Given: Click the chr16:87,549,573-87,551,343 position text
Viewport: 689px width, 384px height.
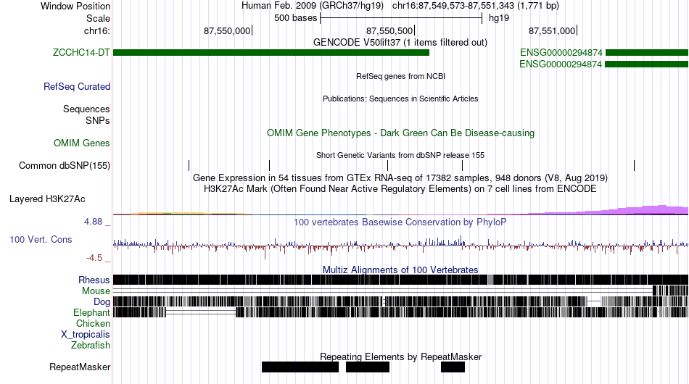Looking at the screenshot, I should click(476, 6).
